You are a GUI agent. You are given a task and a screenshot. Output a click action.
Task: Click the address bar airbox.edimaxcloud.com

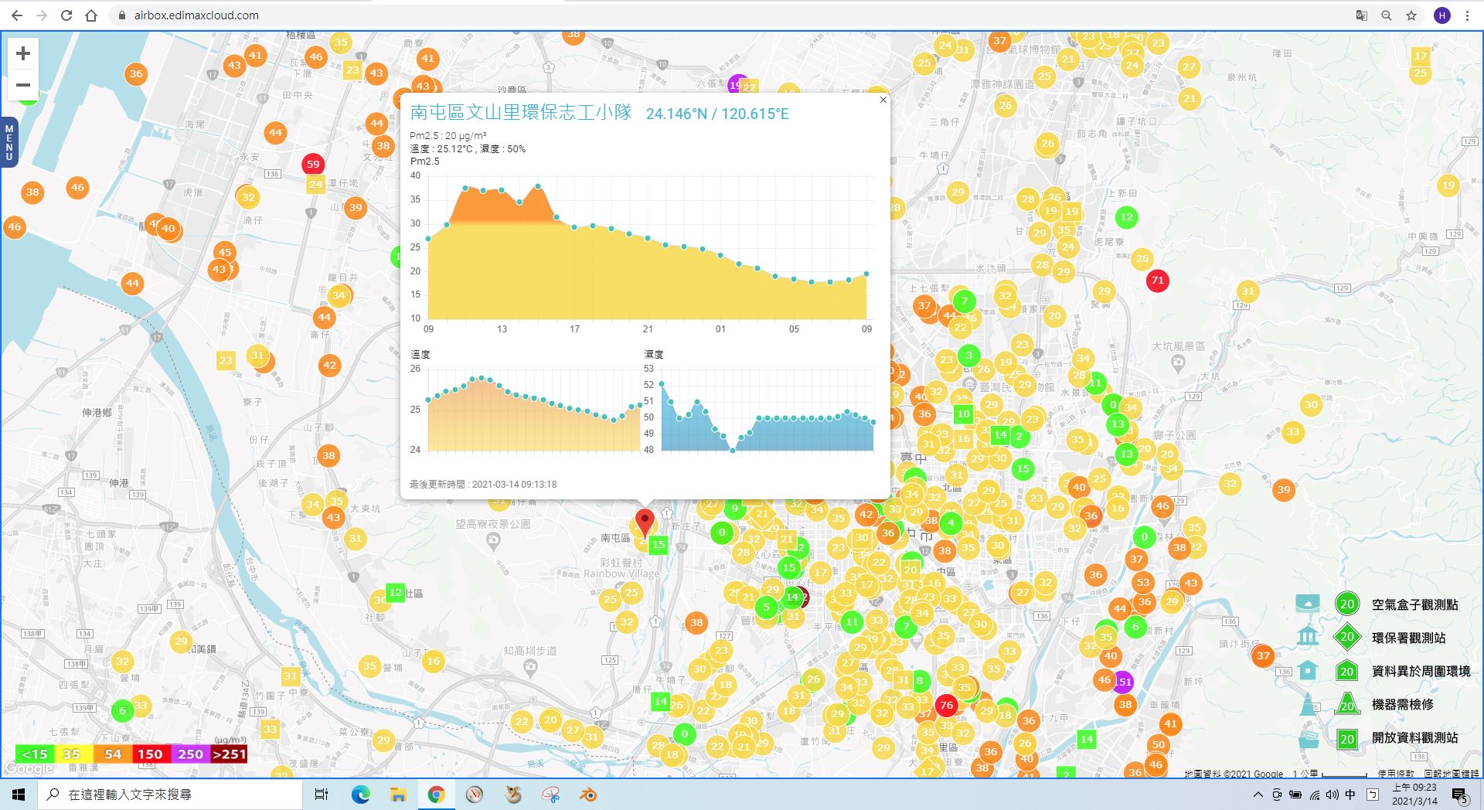(196, 15)
